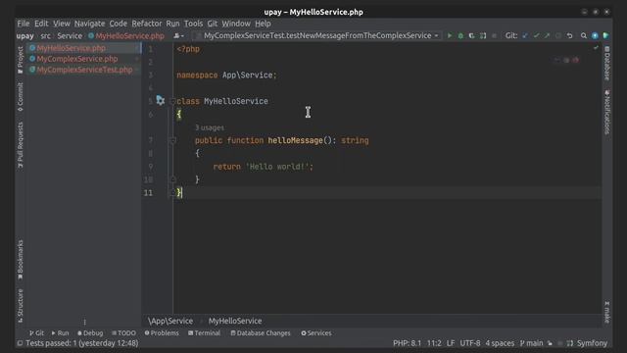Image resolution: width=627 pixels, height=353 pixels.
Task: Click Git update project arrow icon
Action: point(525,35)
